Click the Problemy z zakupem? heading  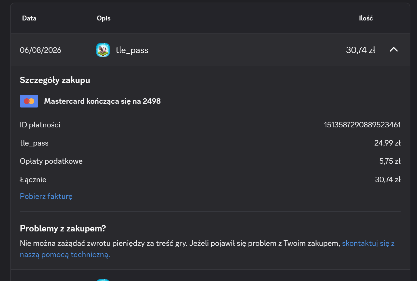coord(63,229)
